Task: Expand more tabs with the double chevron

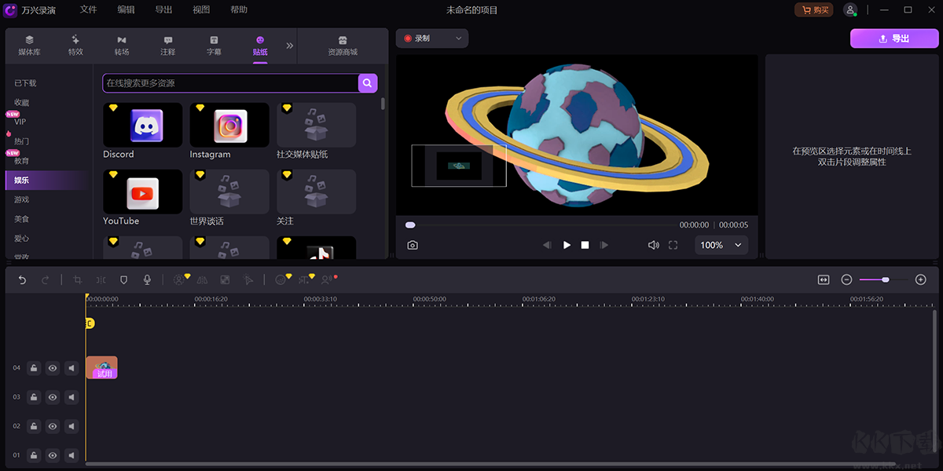Action: [289, 46]
